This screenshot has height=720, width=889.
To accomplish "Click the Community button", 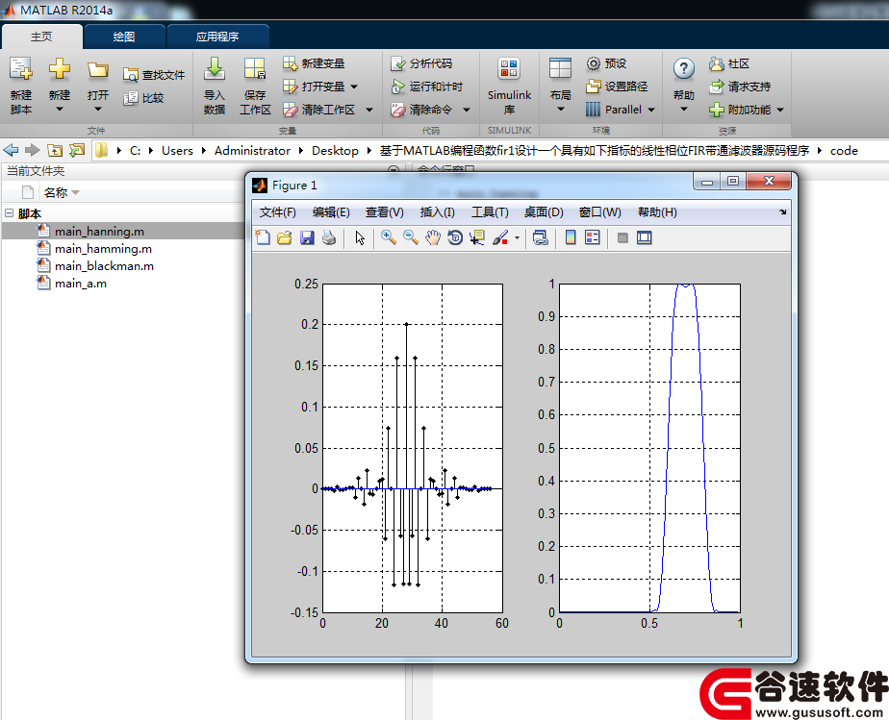I will pyautogui.click(x=729, y=63).
